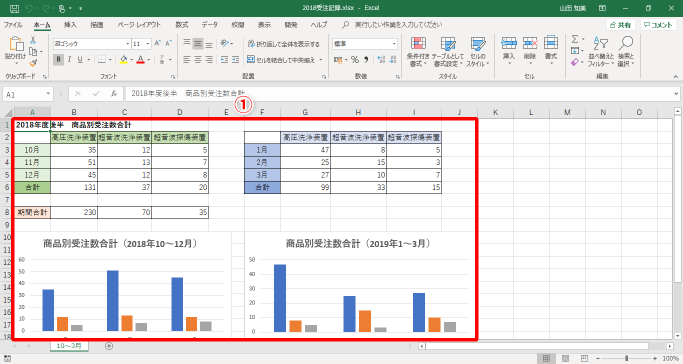Add a new sheet with plus button
Screen dimensions: 683x364
coord(109,345)
